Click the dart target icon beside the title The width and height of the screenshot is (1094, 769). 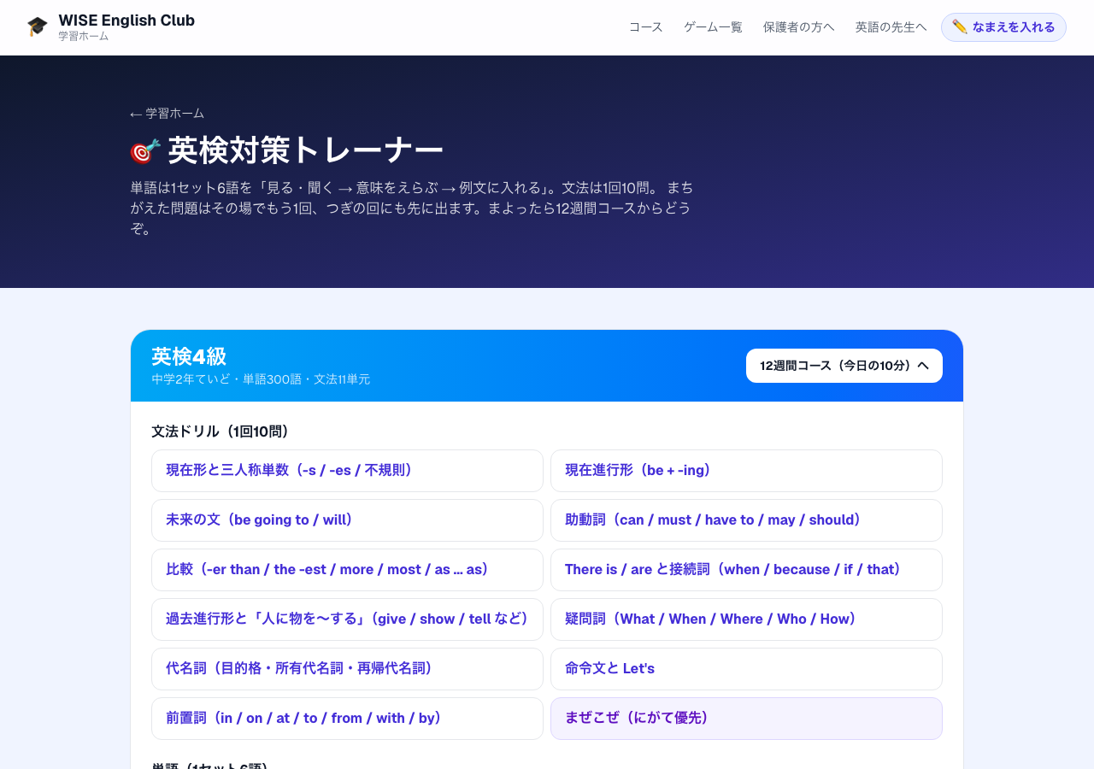click(145, 151)
